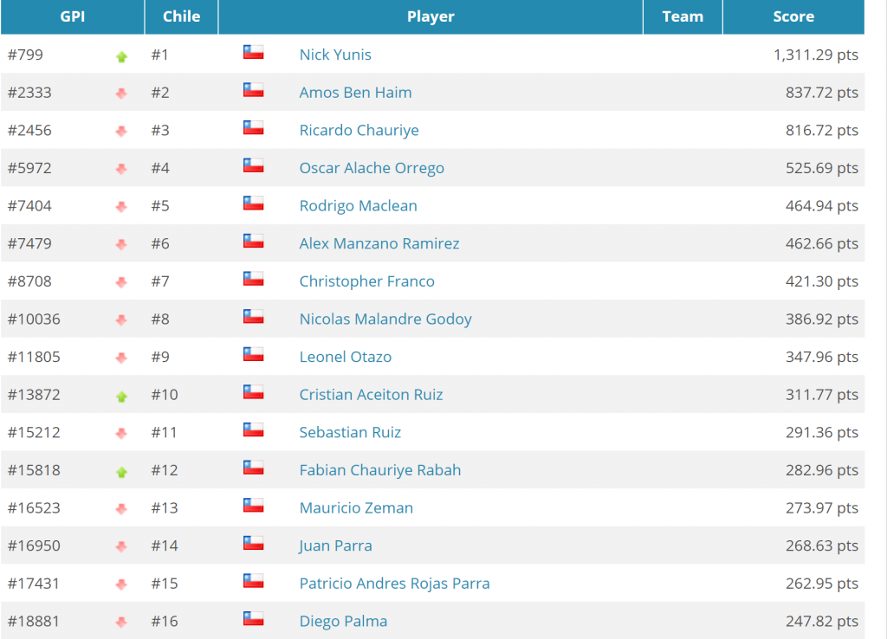Open Amos Ben Haim player profile

tap(355, 93)
